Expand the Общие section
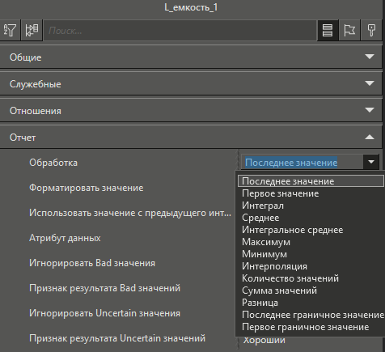The height and width of the screenshot is (352, 385). coord(191,57)
